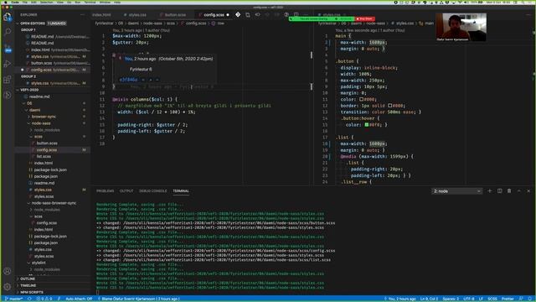This screenshot has width=536, height=302.
Task: Open the Output panel tab
Action: coord(126,190)
